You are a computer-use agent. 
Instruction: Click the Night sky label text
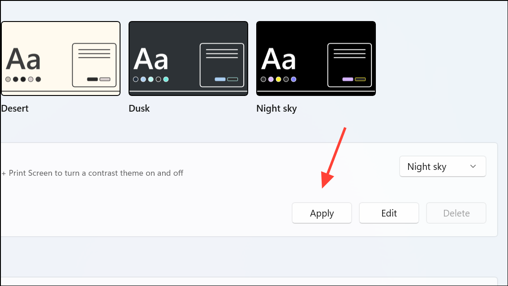[x=276, y=108]
